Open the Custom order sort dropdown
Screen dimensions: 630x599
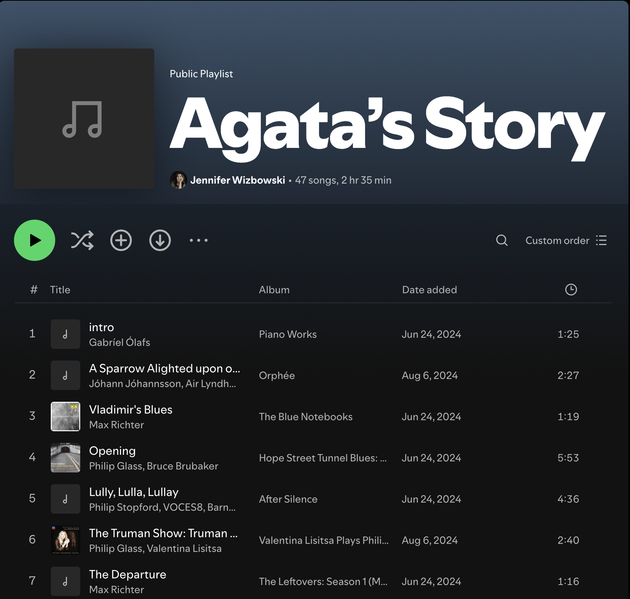coord(566,240)
